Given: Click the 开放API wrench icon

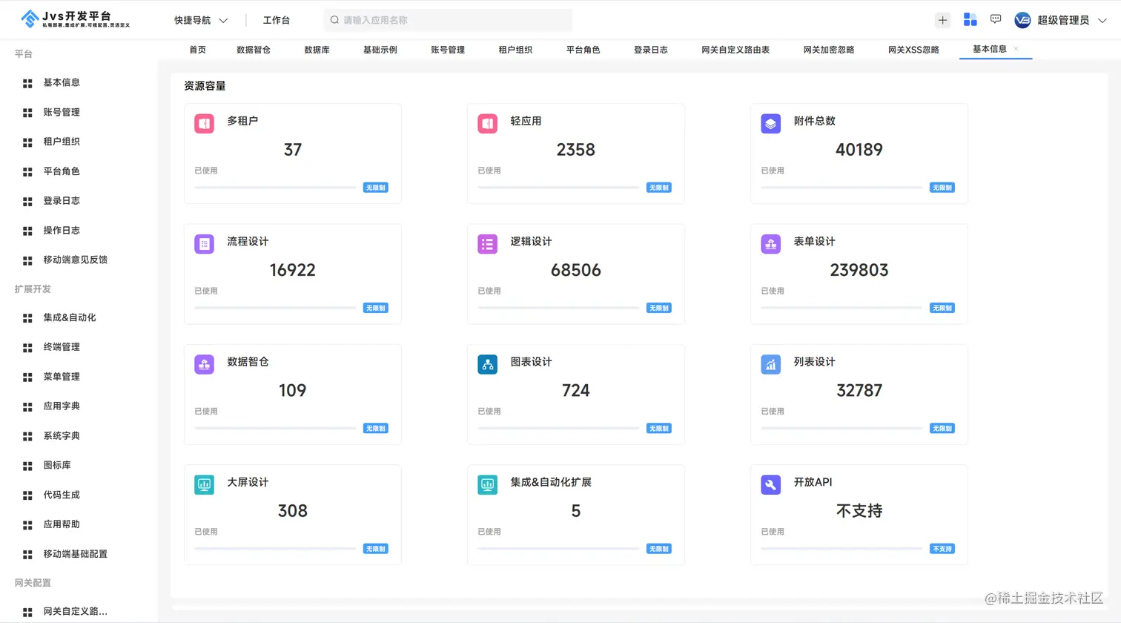Looking at the screenshot, I should point(771,485).
